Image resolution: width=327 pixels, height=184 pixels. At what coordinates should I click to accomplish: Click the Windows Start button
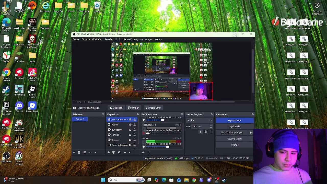pyautogui.click(x=103, y=180)
